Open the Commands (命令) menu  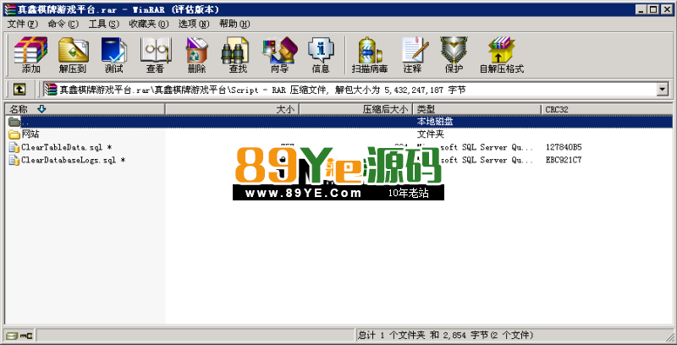63,24
